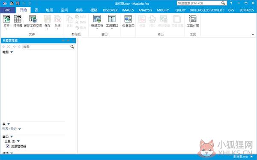Click the greyed 打印 (Print) printer icon

pos(152,19)
